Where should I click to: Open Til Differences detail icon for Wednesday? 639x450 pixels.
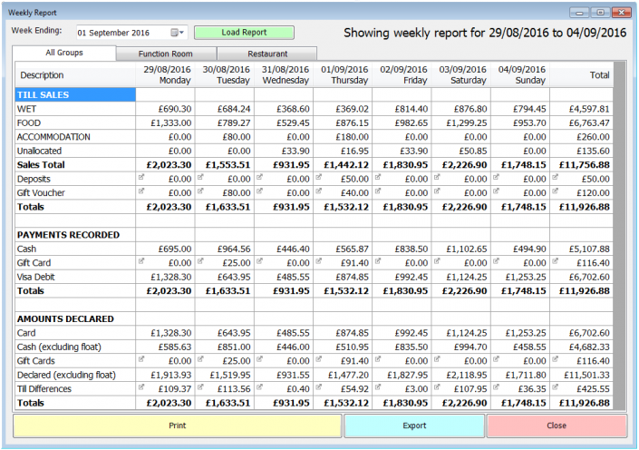pyautogui.click(x=259, y=387)
